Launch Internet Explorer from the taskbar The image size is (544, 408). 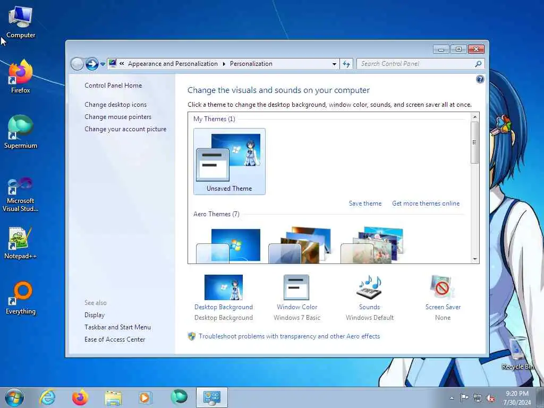coord(47,397)
